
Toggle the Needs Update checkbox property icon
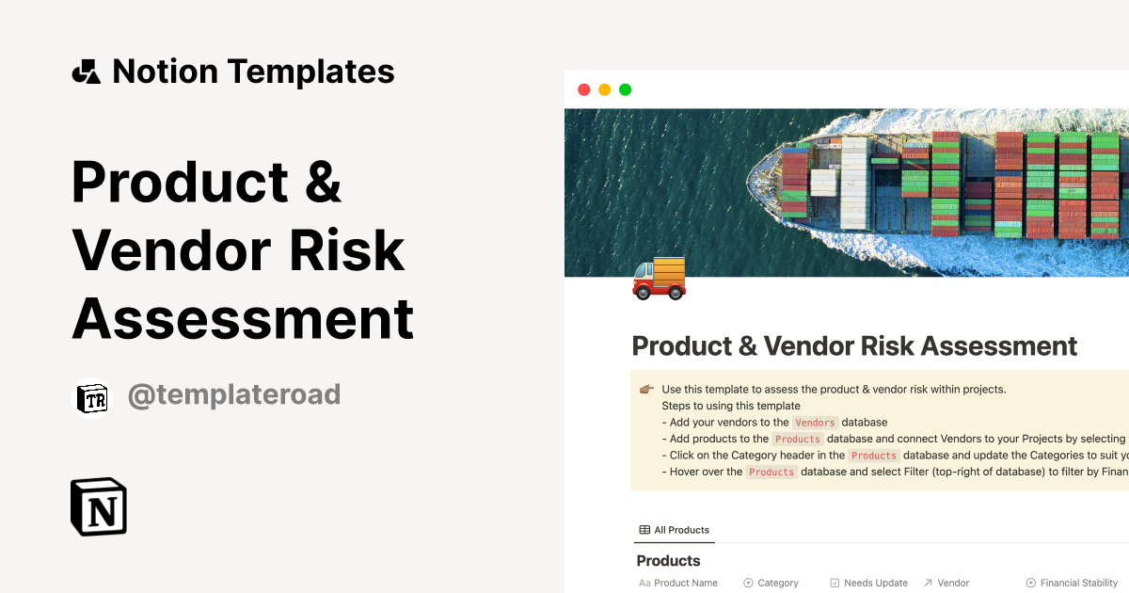[834, 583]
